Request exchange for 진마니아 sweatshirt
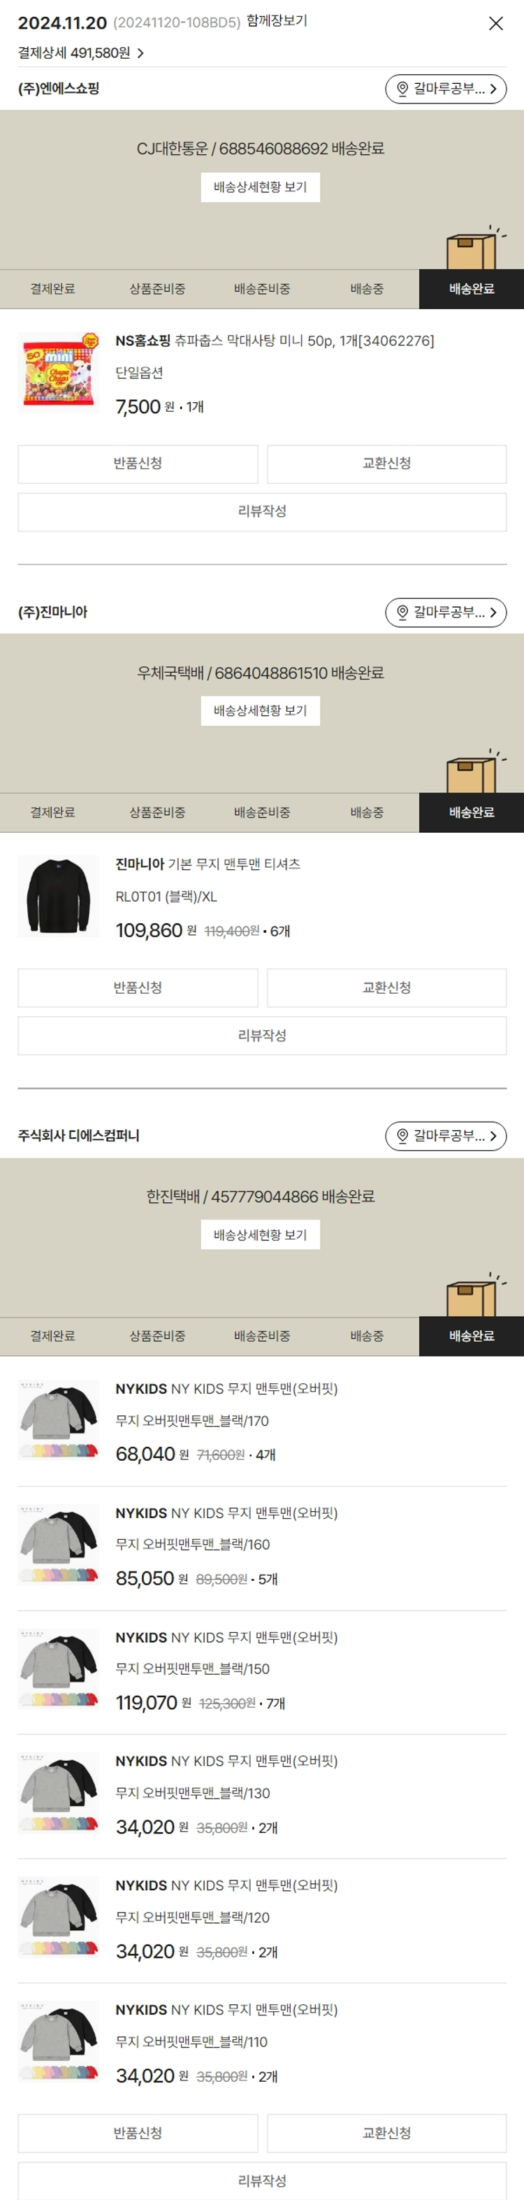 coord(386,987)
